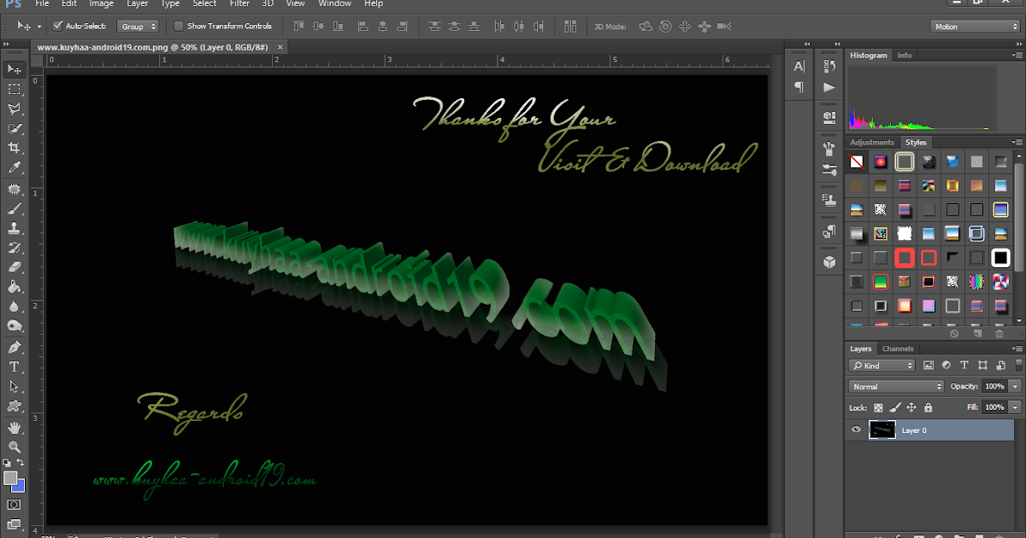1026x538 pixels.
Task: Select the Horizontal Type tool
Action: coord(15,367)
